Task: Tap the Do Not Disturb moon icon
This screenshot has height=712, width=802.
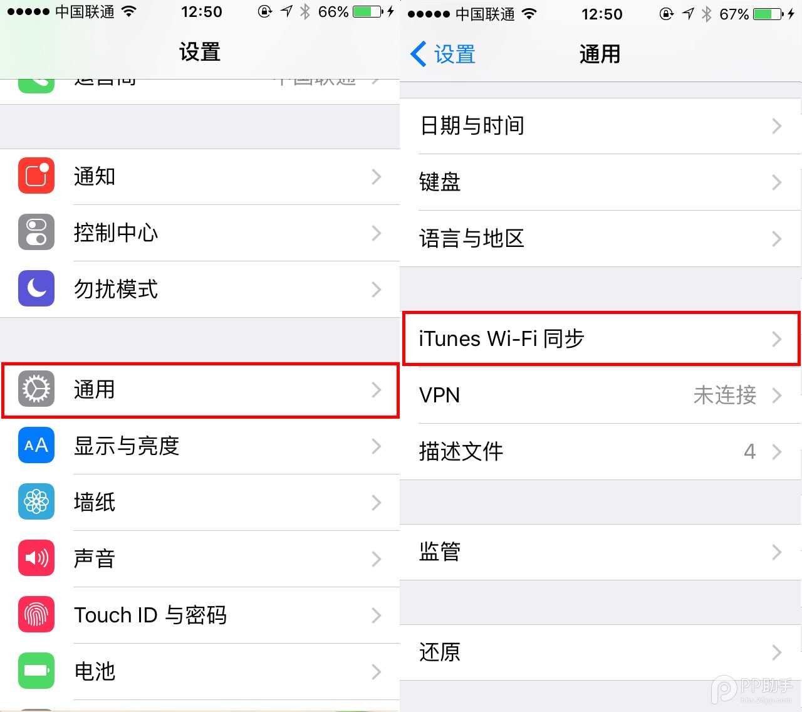Action: 36,289
